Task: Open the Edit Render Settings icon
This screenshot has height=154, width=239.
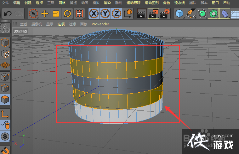Action: coord(165,13)
